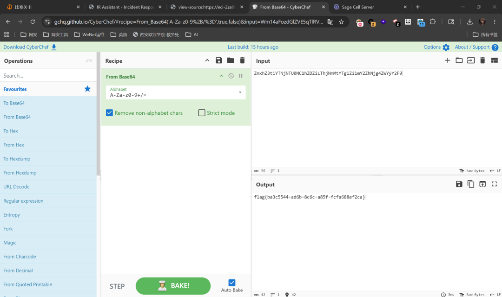Click the Last build notice
The width and height of the screenshot is (502, 297).
click(x=253, y=47)
